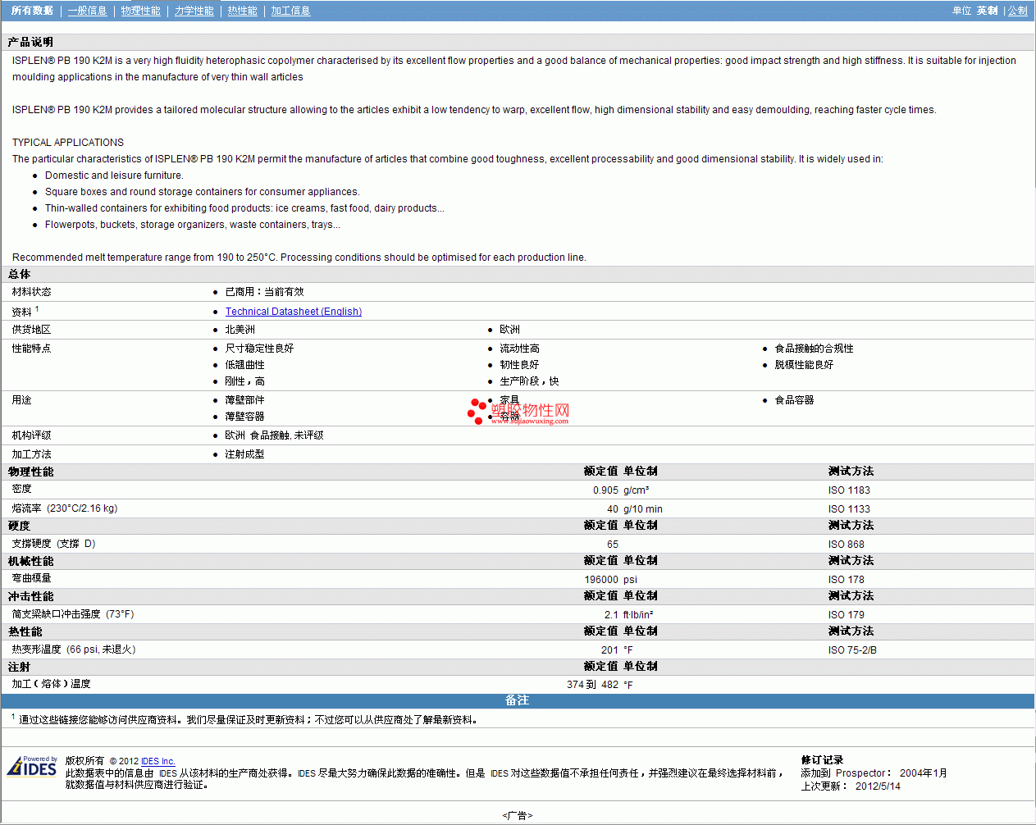Open the 热性能 navigation tab
The width and height of the screenshot is (1036, 825).
[242, 11]
